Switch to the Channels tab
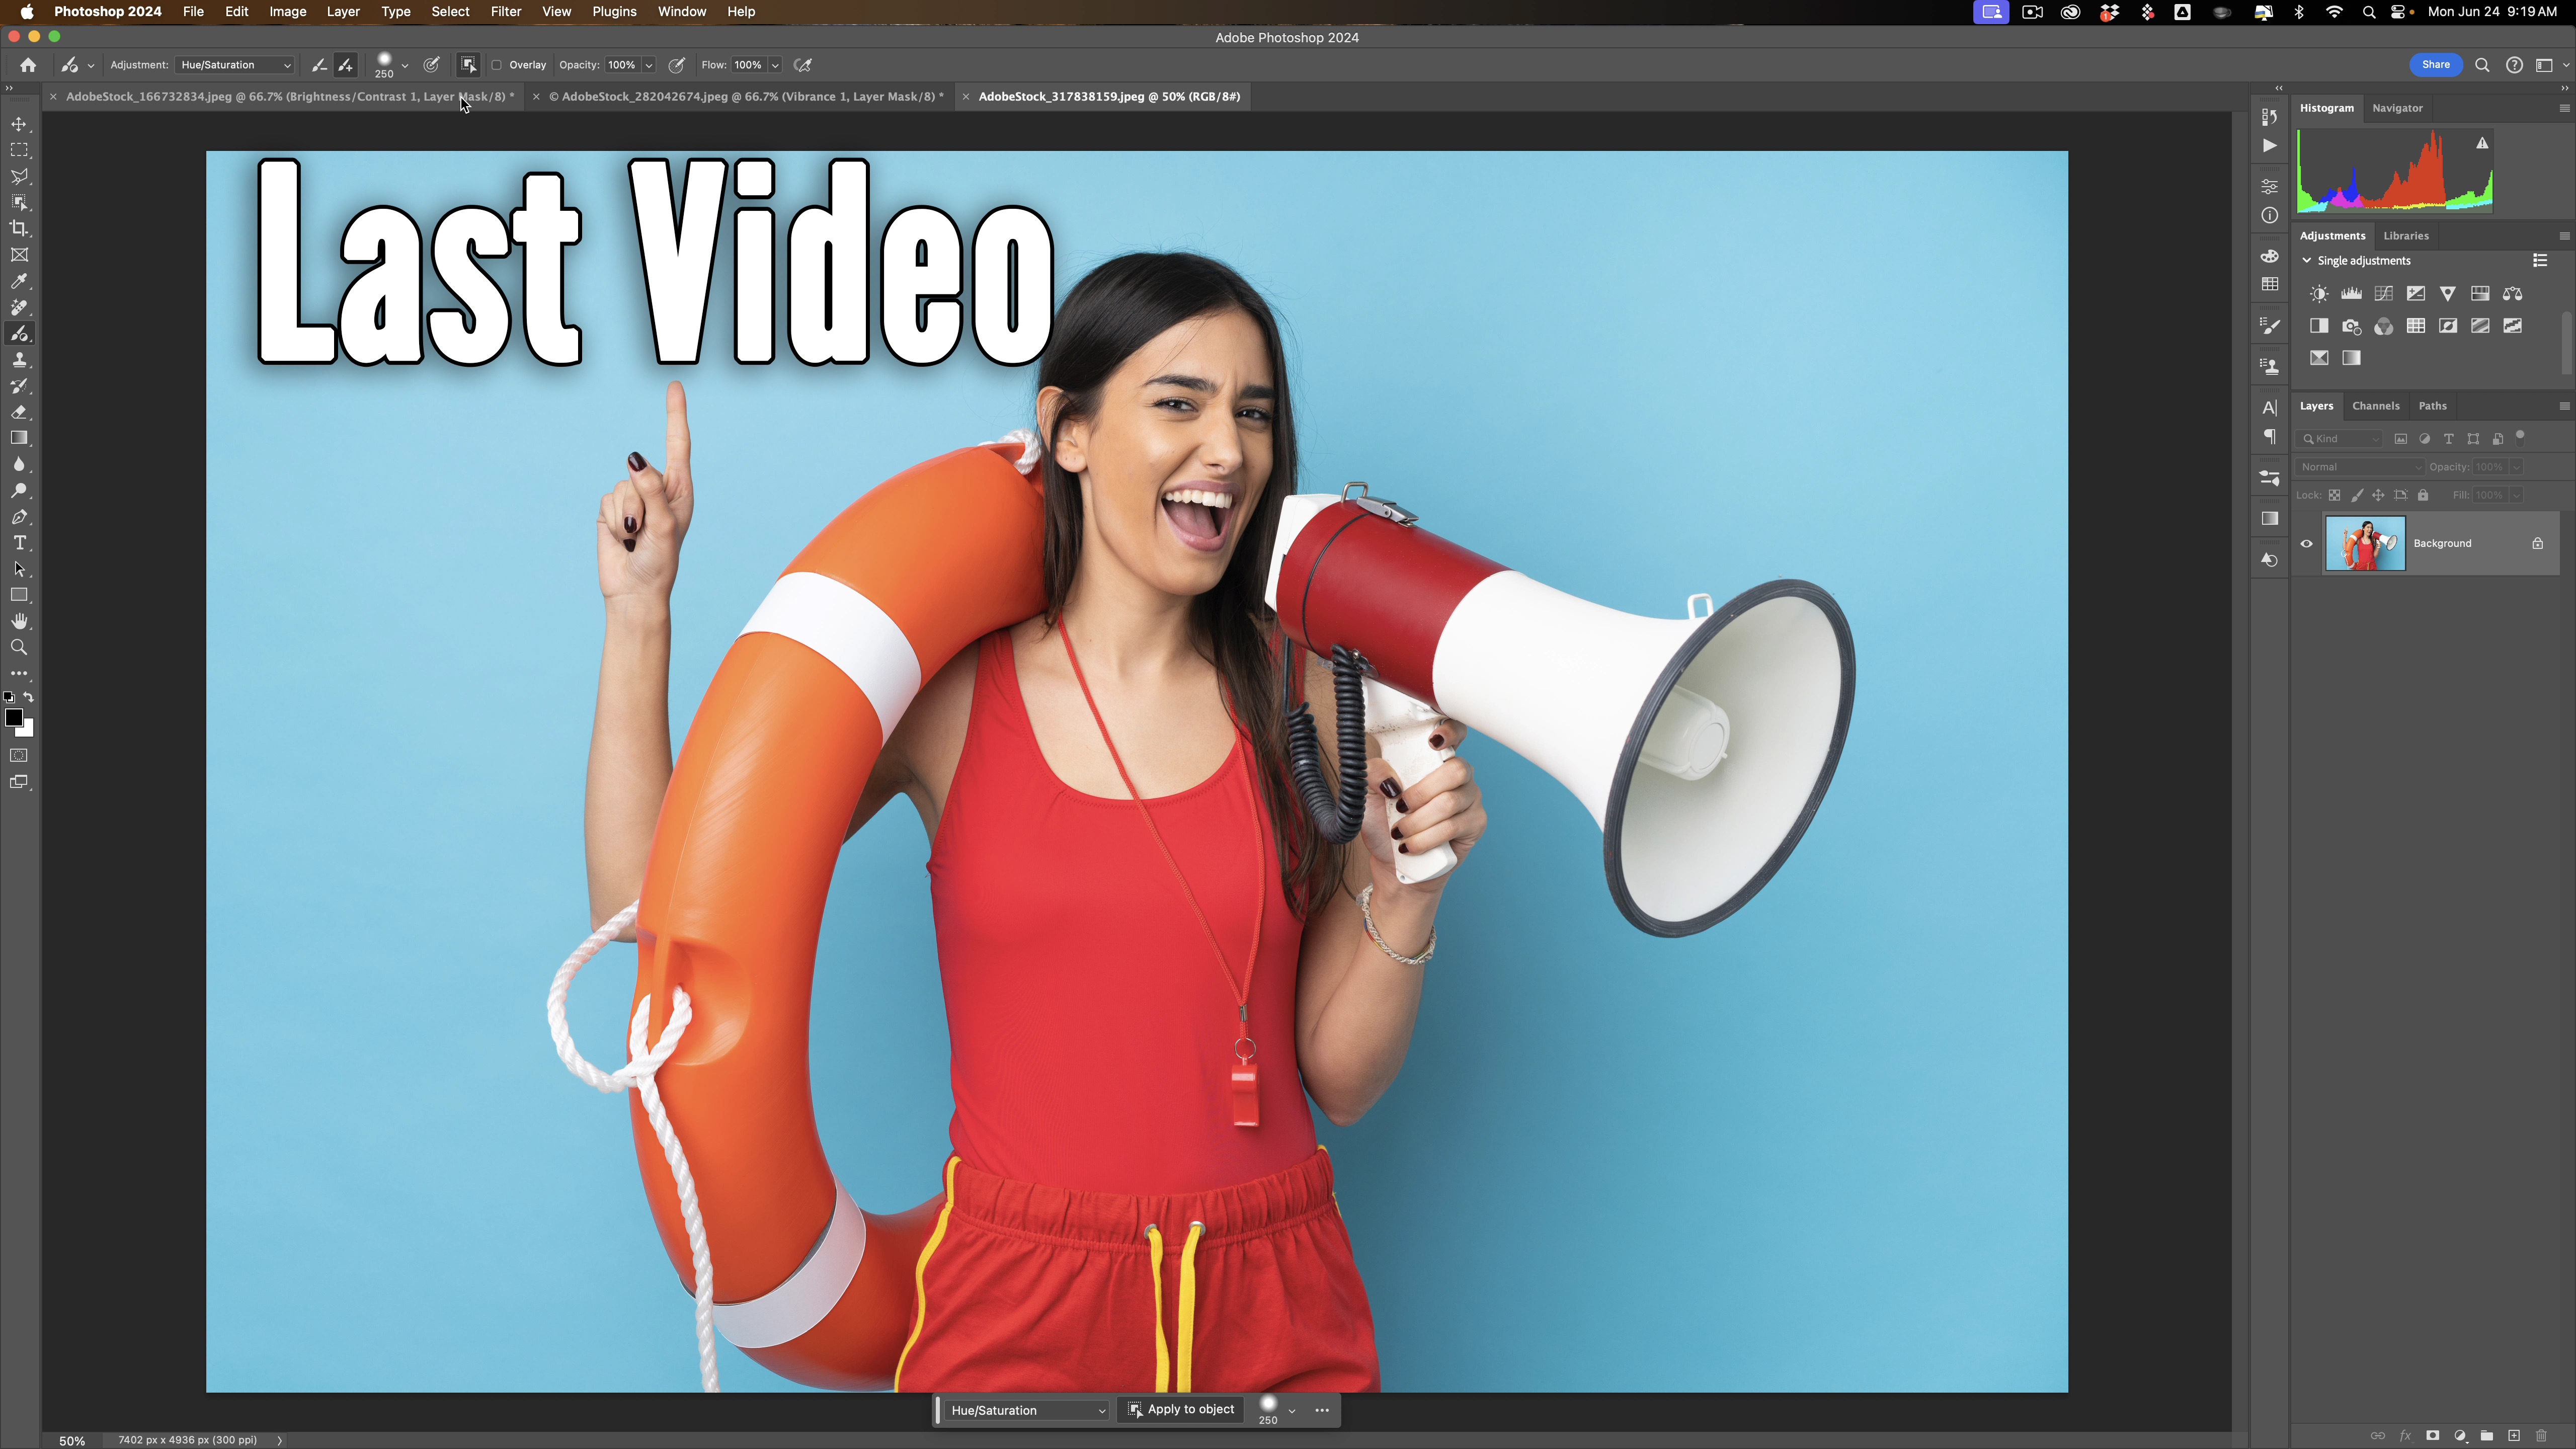The height and width of the screenshot is (1449, 2576). tap(2376, 406)
